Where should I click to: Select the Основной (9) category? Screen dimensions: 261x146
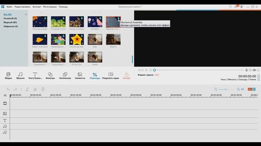[x=10, y=18]
